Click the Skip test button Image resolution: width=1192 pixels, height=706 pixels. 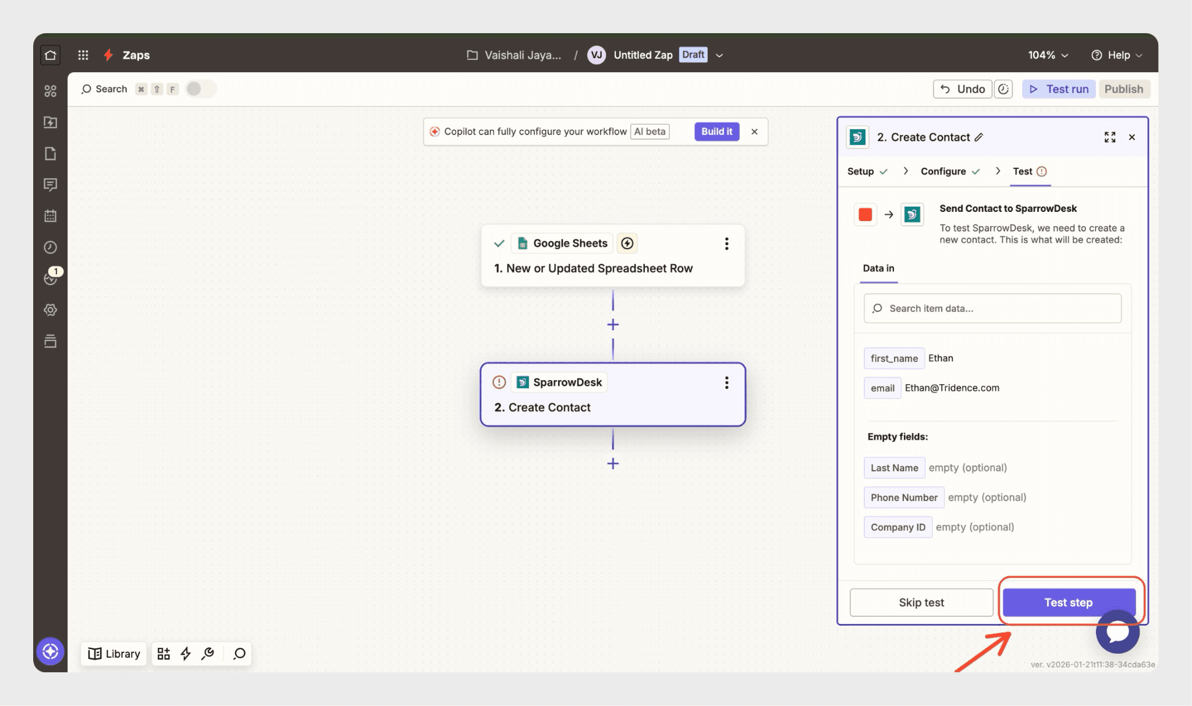(x=921, y=602)
